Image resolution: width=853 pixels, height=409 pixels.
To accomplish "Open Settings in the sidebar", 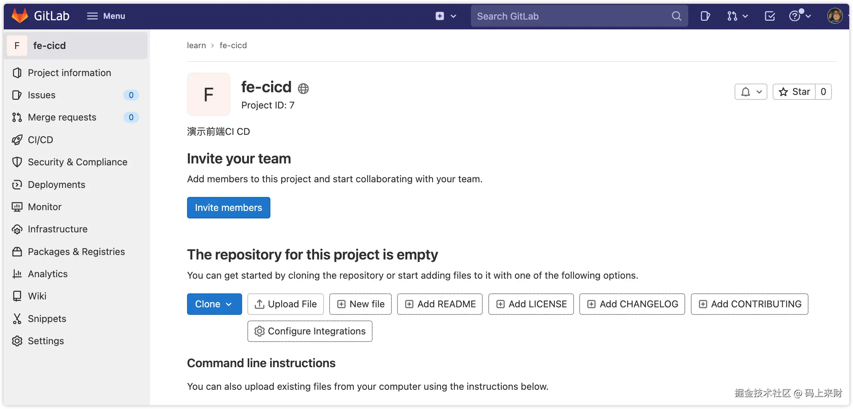I will (46, 341).
